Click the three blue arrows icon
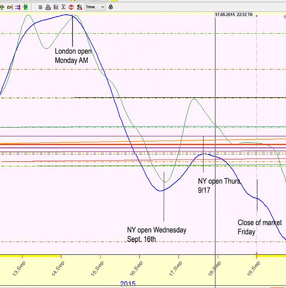This screenshot has height=288, width=286. click(x=18, y=7)
